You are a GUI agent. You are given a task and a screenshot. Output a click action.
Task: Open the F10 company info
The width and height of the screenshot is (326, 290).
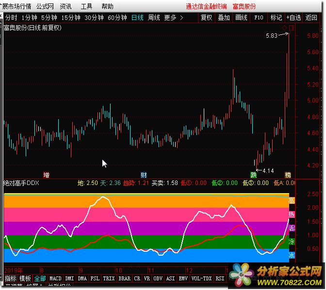coord(259,17)
